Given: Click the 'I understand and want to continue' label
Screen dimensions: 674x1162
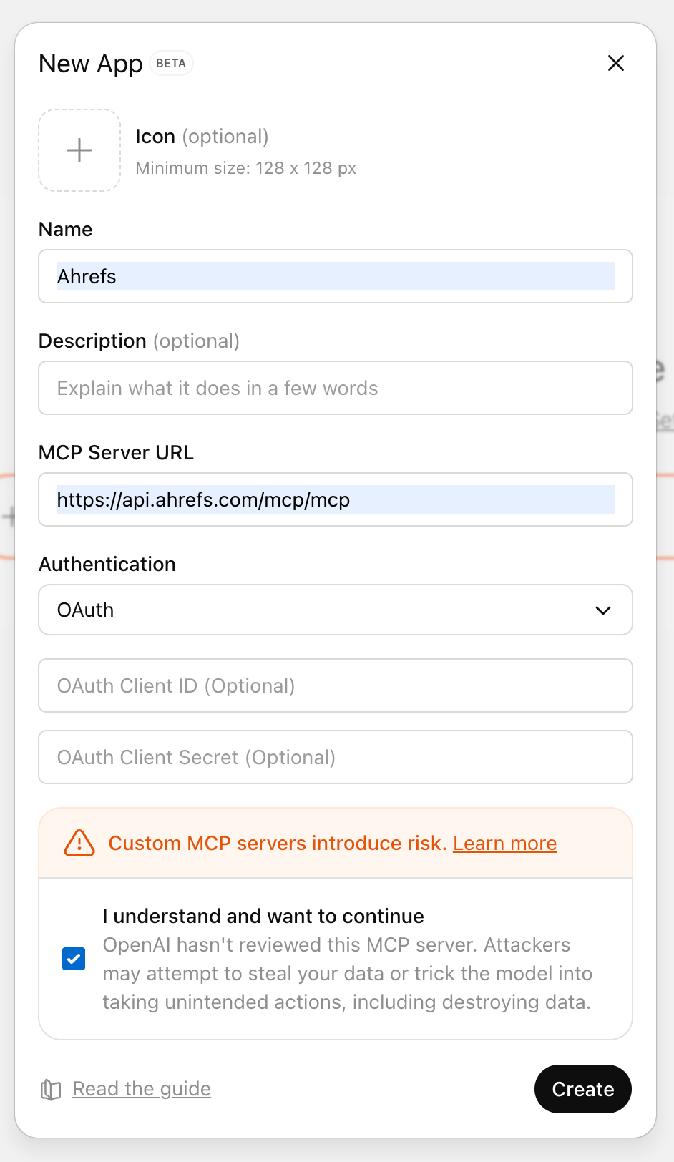Looking at the screenshot, I should (263, 916).
